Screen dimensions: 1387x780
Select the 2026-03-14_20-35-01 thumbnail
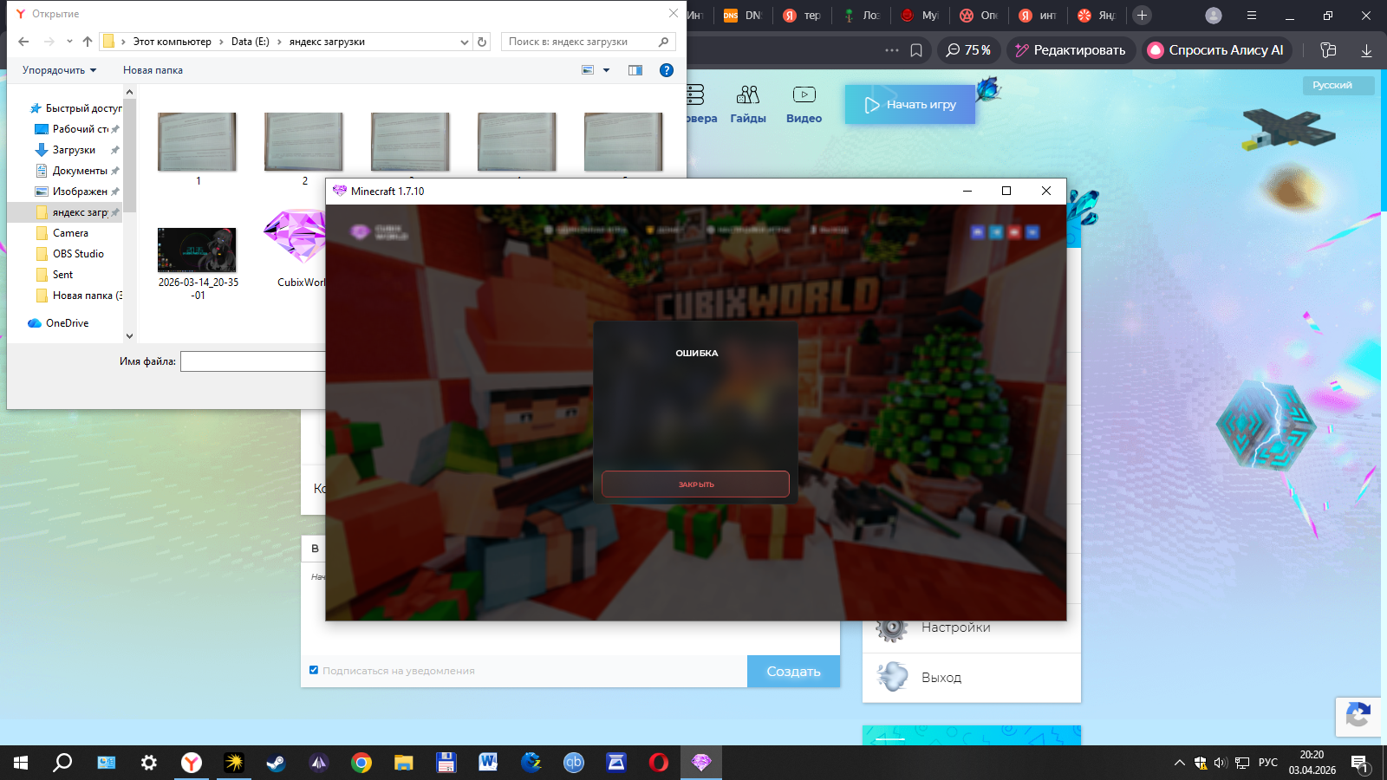click(x=198, y=251)
